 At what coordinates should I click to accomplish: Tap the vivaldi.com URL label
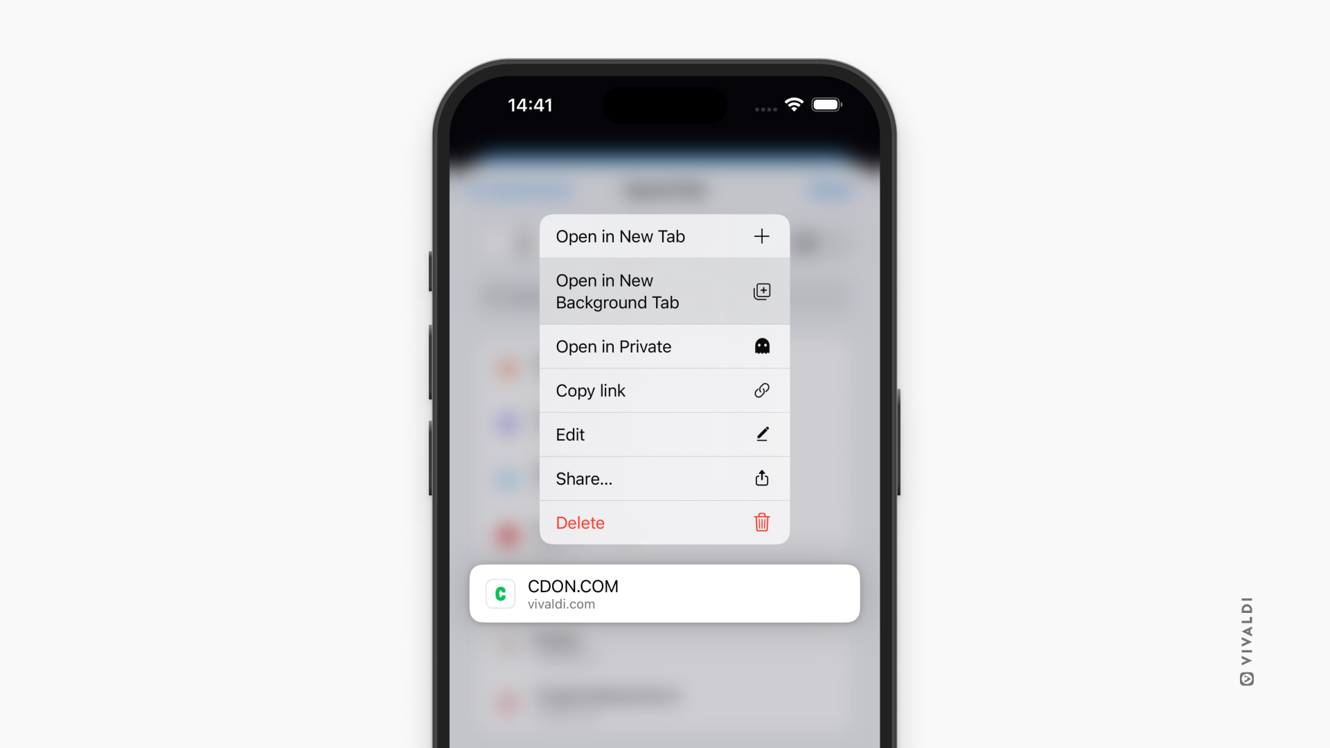pos(560,604)
